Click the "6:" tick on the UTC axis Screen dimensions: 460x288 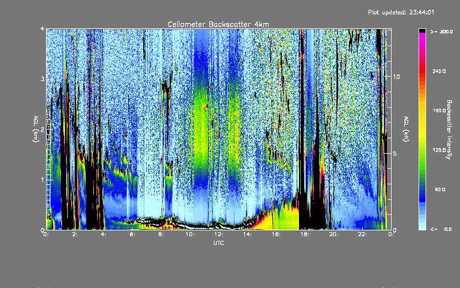[x=132, y=234]
